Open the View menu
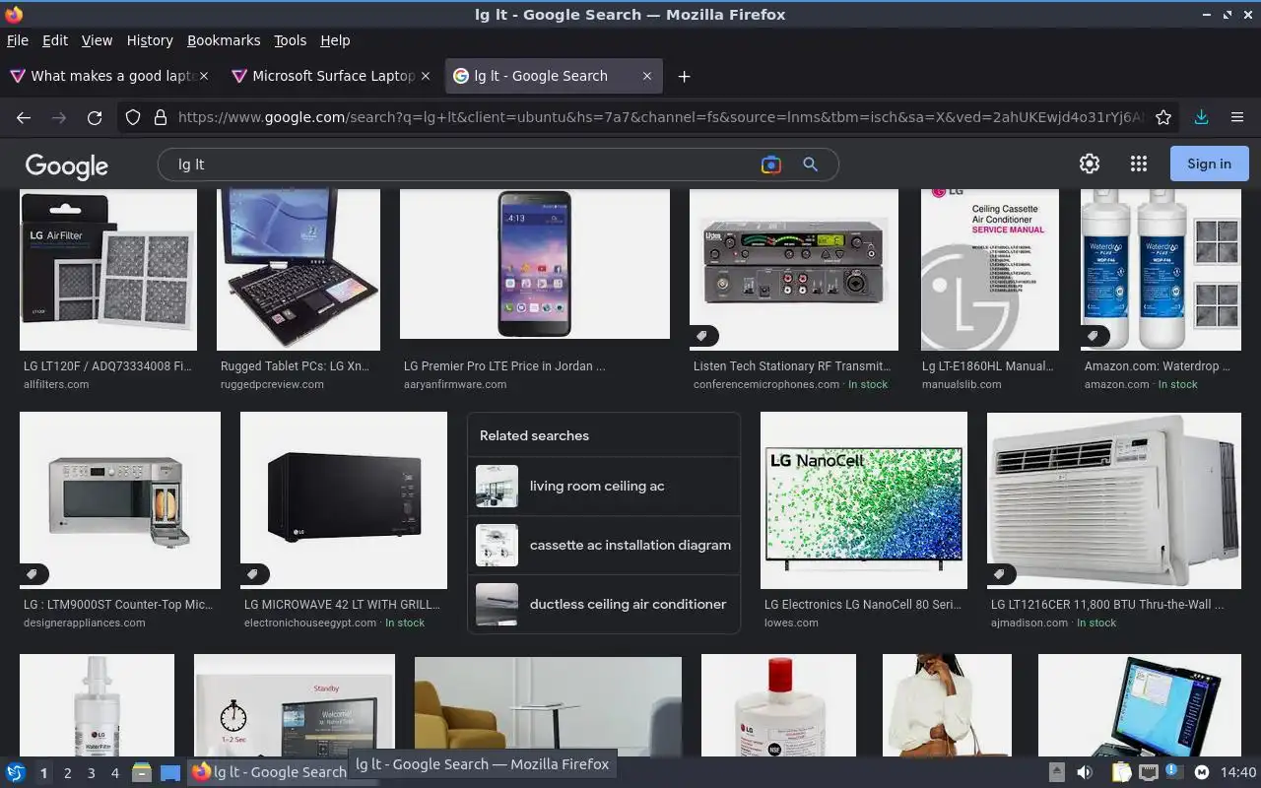The height and width of the screenshot is (788, 1261). (x=97, y=40)
